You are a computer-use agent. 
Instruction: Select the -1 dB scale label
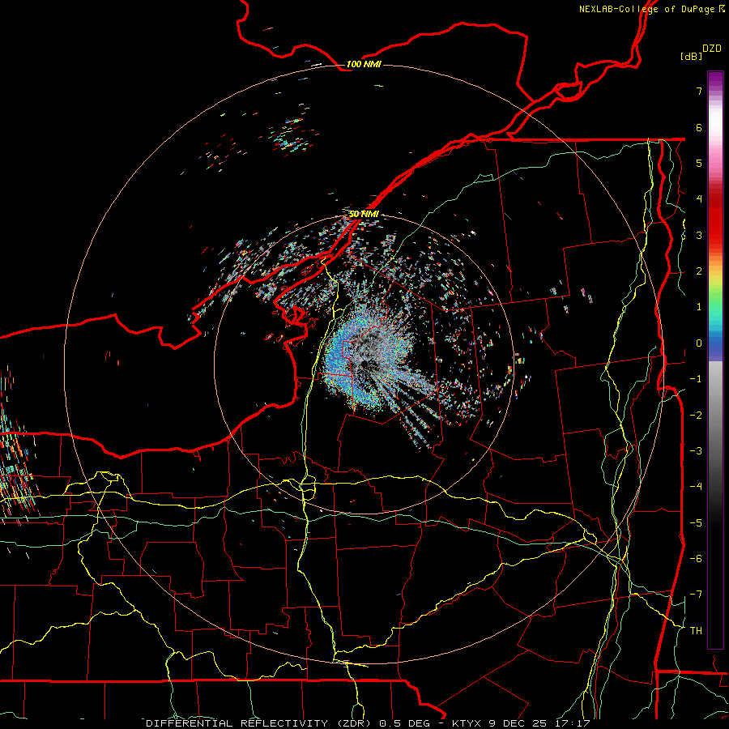(696, 379)
